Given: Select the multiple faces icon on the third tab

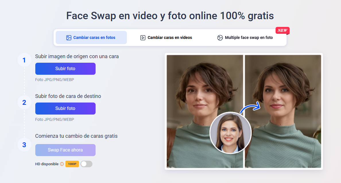Looking at the screenshot, I should pyautogui.click(x=220, y=37).
